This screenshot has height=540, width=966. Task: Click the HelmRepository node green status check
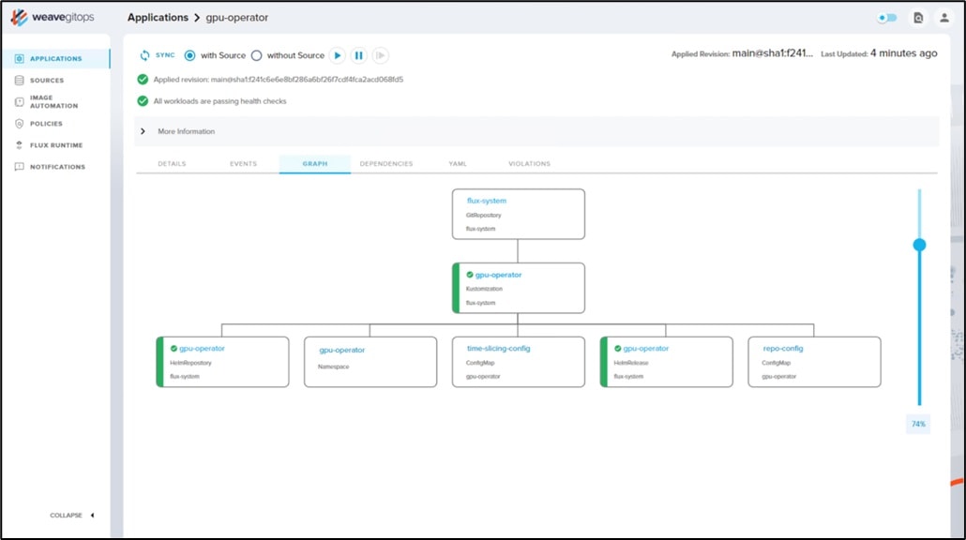tap(174, 349)
